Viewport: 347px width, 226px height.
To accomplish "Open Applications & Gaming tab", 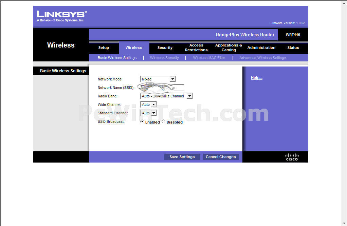I will click(x=229, y=48).
